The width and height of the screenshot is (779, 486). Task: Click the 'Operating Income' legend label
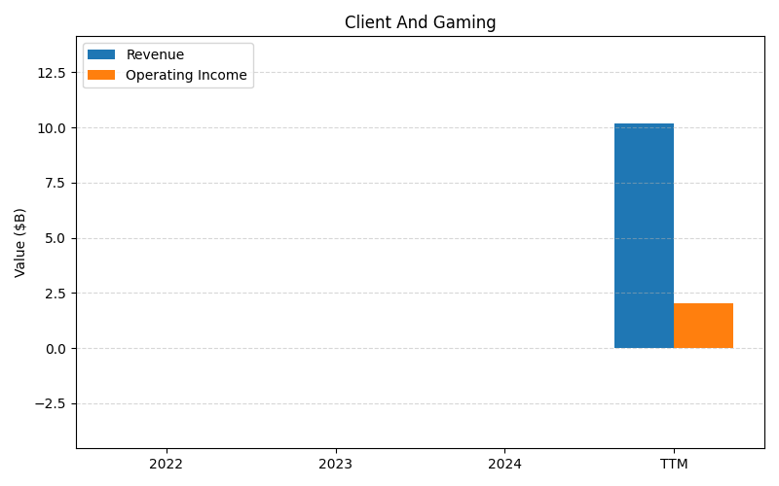186,75
